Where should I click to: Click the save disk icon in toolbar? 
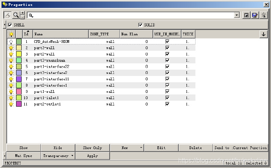click(x=255, y=15)
